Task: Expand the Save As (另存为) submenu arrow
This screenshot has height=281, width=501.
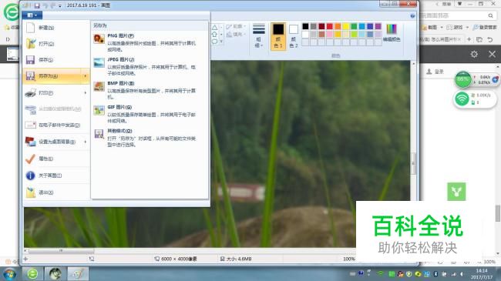Action: (x=86, y=76)
